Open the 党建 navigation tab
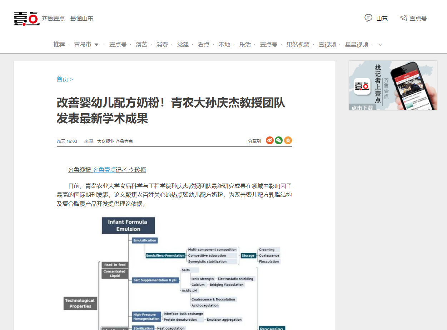 click(x=183, y=45)
